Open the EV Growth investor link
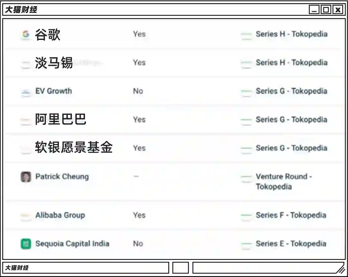Viewport: 348px width, 277px height. tap(54, 91)
